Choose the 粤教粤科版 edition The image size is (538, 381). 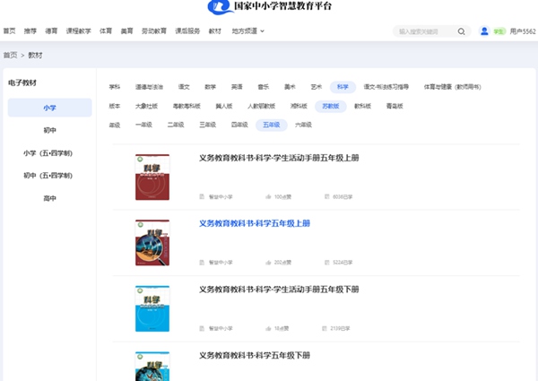(x=187, y=106)
